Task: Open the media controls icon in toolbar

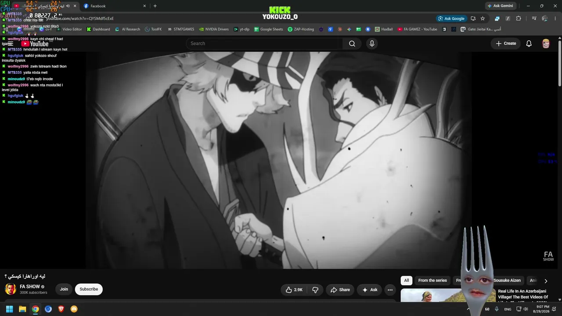Action: 534,18
